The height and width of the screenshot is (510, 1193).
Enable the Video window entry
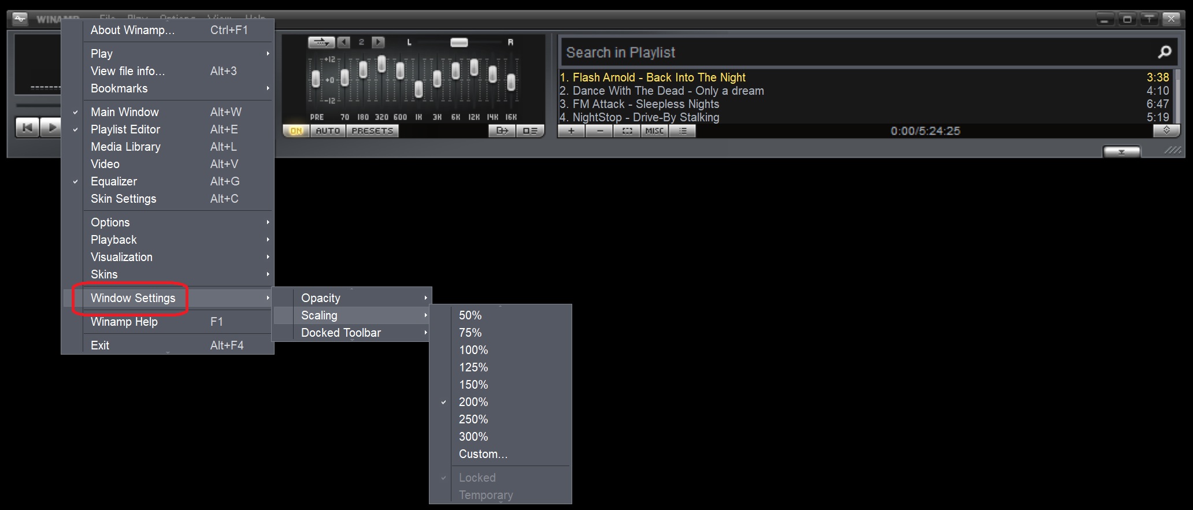point(167,164)
